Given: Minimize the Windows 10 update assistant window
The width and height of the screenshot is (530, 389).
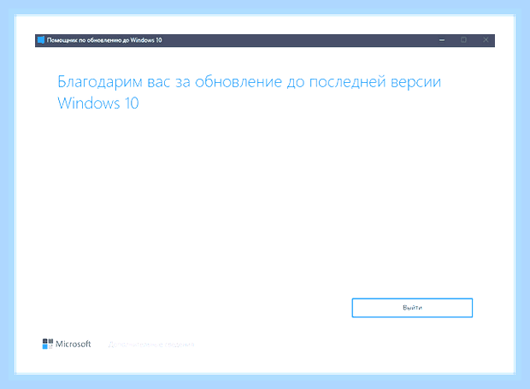Looking at the screenshot, I should click(442, 40).
